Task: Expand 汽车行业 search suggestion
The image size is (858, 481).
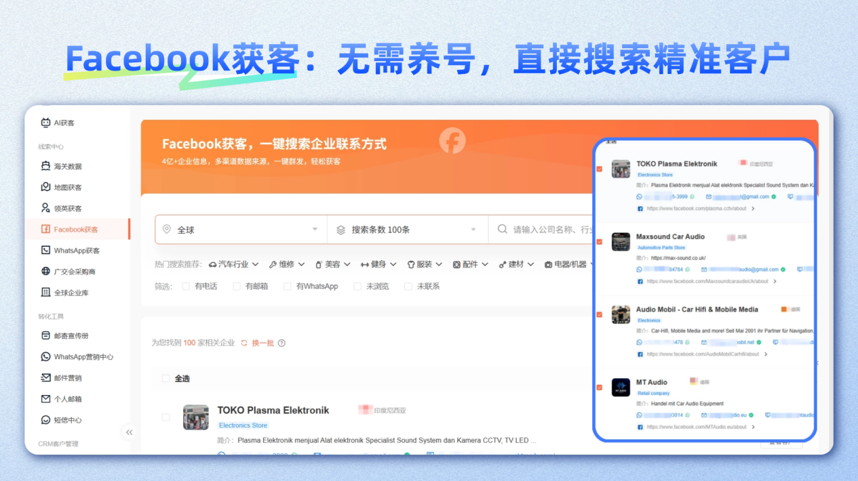Action: point(235,264)
